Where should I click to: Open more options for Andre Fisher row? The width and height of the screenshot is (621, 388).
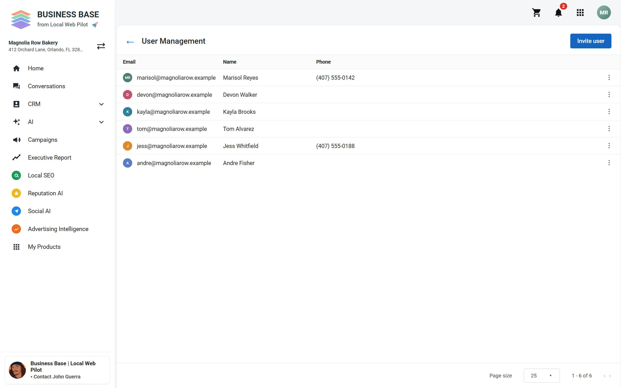(609, 163)
